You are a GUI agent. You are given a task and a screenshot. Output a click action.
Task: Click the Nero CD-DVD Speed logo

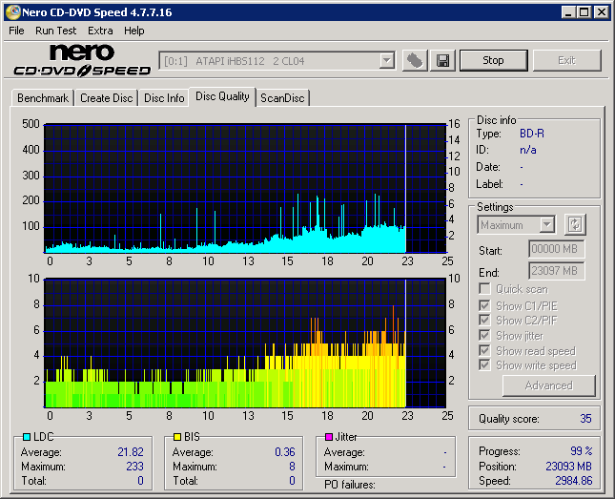click(82, 60)
